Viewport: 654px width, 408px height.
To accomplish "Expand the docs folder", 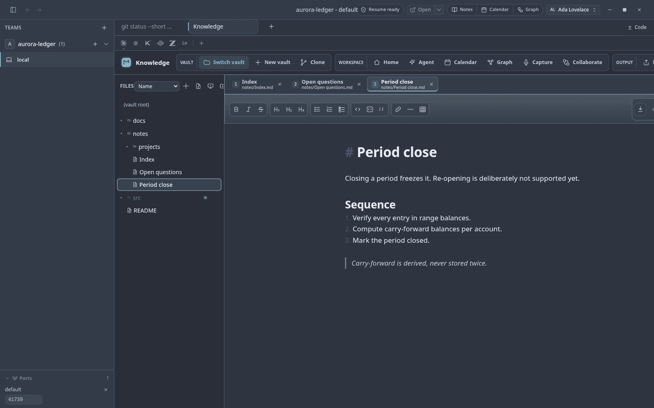I will [139, 121].
